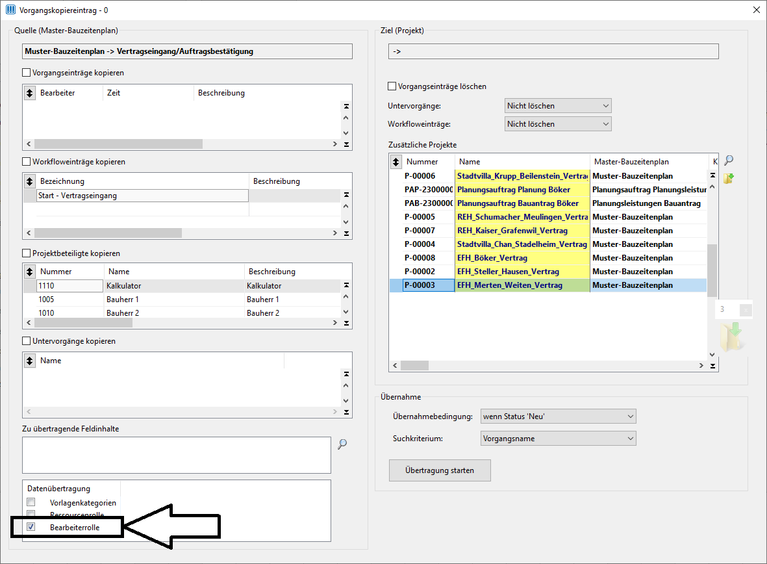Open the Untervorgänge 'Nicht löschen' dropdown
Image resolution: width=767 pixels, height=564 pixels.
click(558, 106)
